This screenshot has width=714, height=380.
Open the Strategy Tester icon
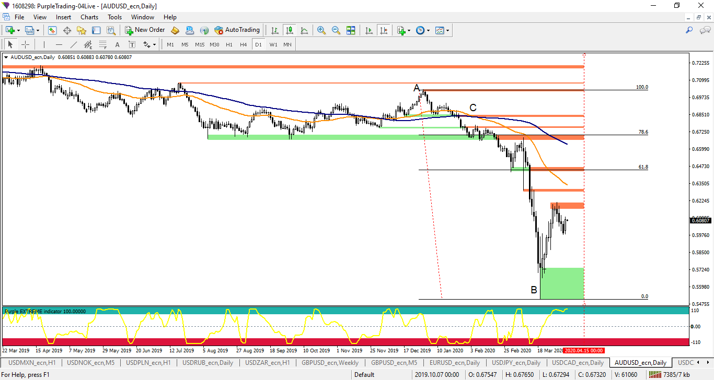tap(110, 30)
